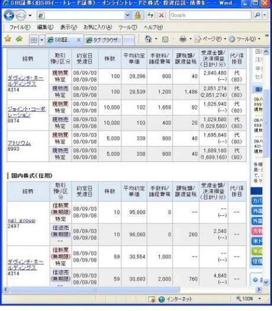The image size is (272, 311).
Task: Open the ヘルプ(H) menu
Action: (153, 27)
